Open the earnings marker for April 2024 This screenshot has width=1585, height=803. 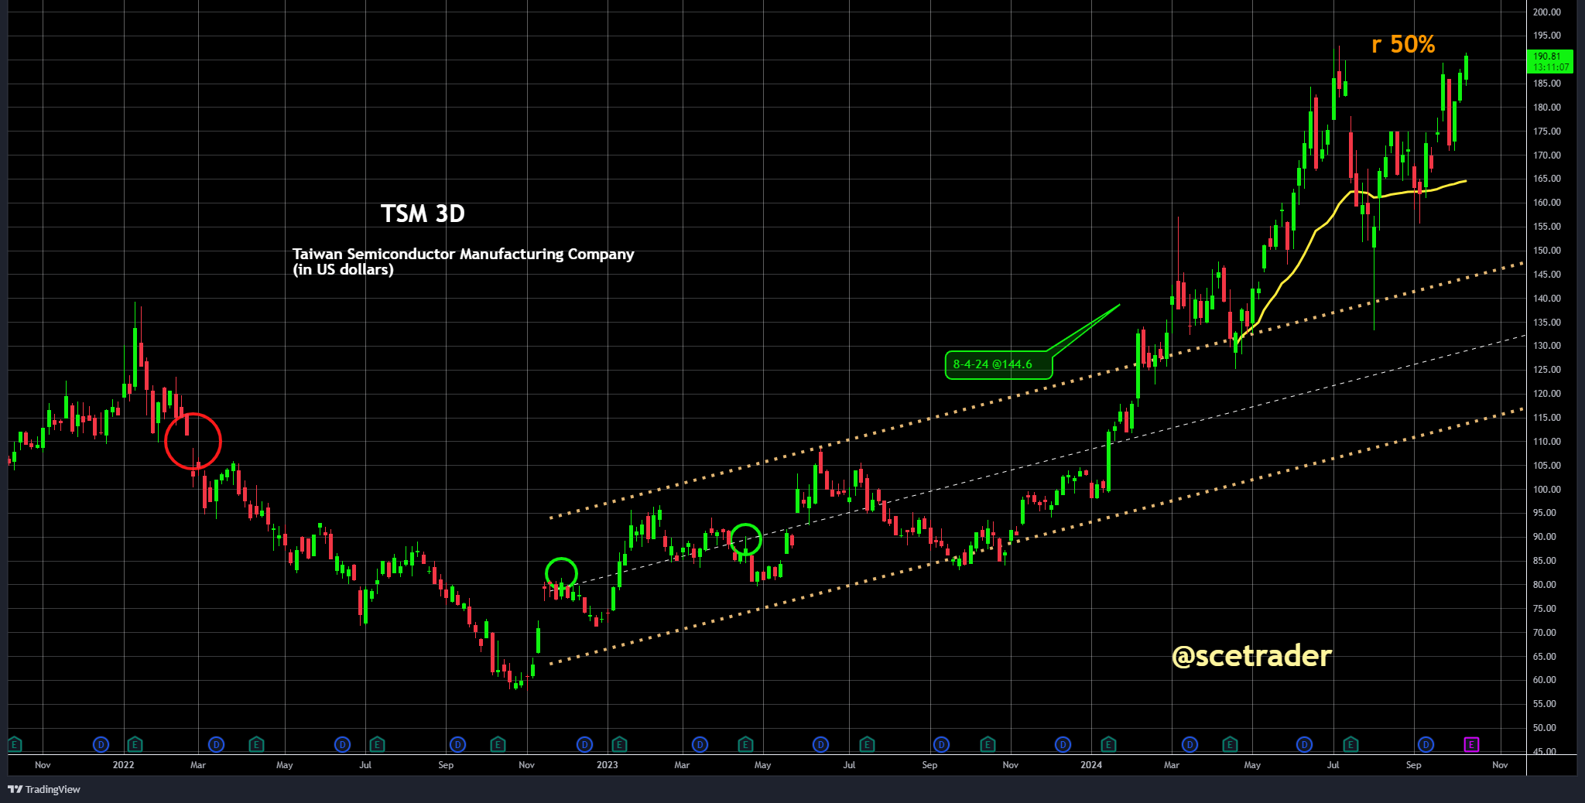(x=1230, y=744)
